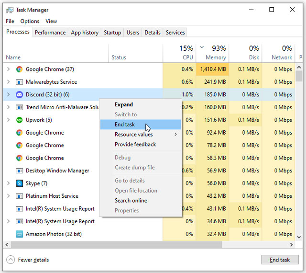Sort by the Disk column header

click(x=245, y=53)
